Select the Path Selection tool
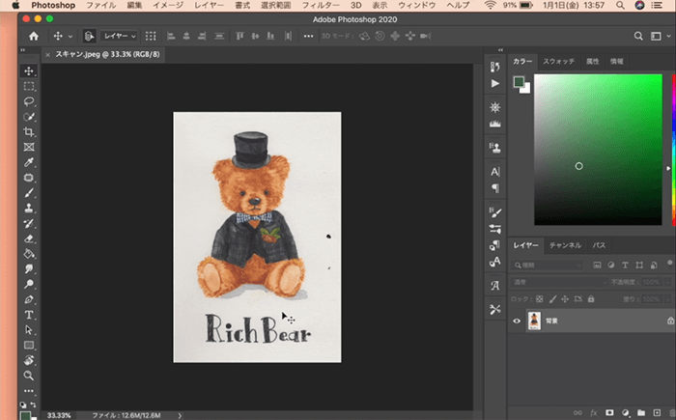This screenshot has height=420, width=676. pyautogui.click(x=29, y=330)
